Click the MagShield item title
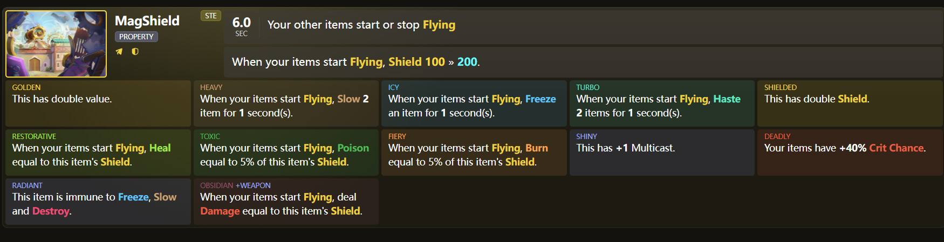Viewport: 944px width, 242px height. coord(147,21)
